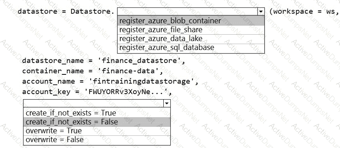Select register_azure_sql_database in the list

[191, 48]
